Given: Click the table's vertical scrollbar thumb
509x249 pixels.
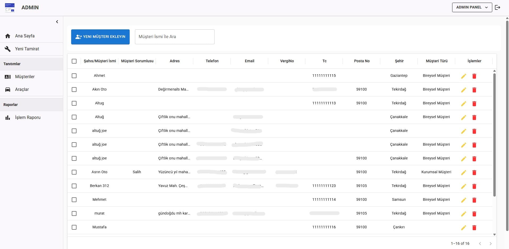Looking at the screenshot, I should tap(494, 135).
